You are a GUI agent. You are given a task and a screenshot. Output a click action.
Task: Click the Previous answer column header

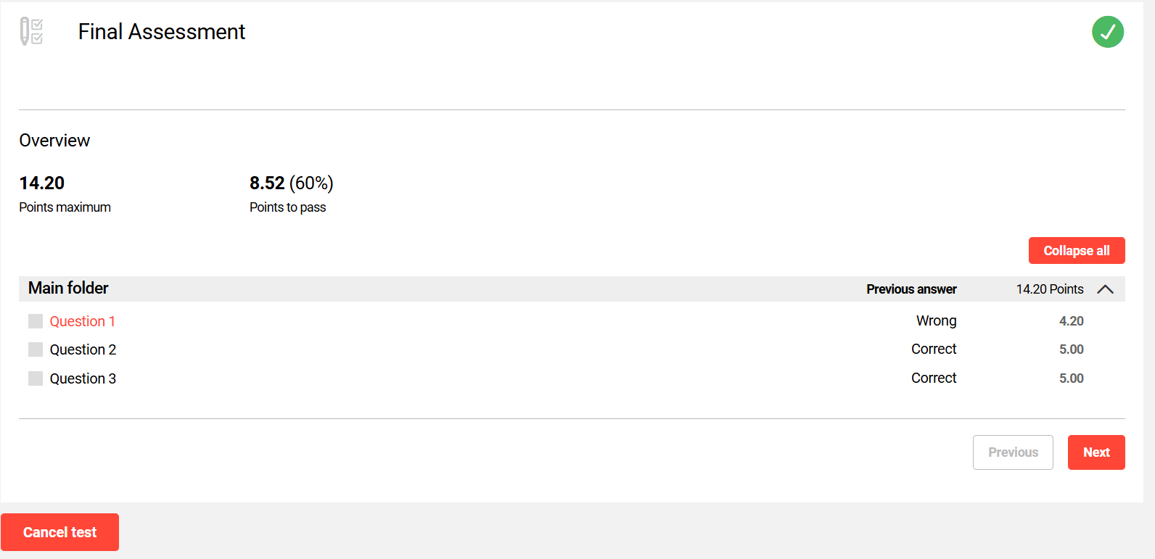click(911, 289)
